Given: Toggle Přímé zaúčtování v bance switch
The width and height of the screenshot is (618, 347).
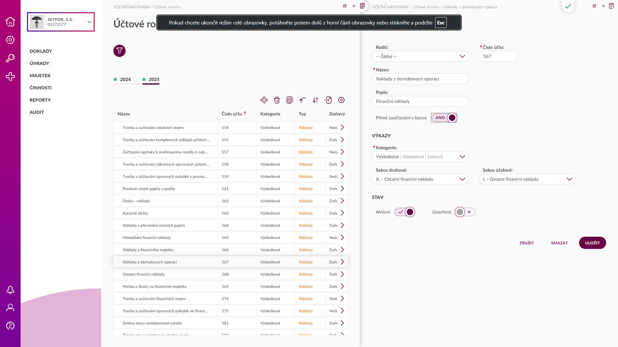Looking at the screenshot, I should coord(444,118).
